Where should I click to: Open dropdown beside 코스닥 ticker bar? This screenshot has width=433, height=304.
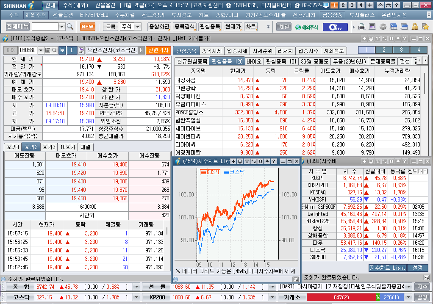click(136, 297)
